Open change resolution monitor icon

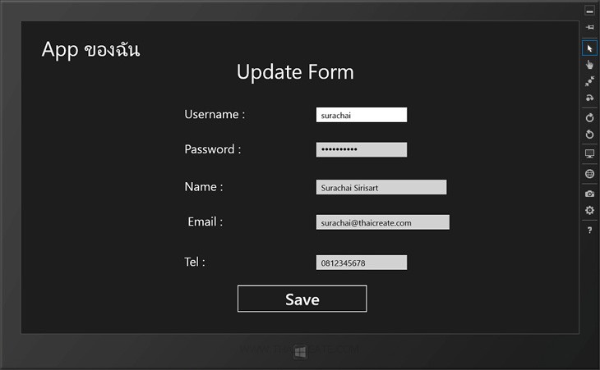[589, 154]
